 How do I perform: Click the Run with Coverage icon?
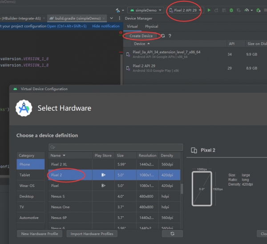(239, 10)
